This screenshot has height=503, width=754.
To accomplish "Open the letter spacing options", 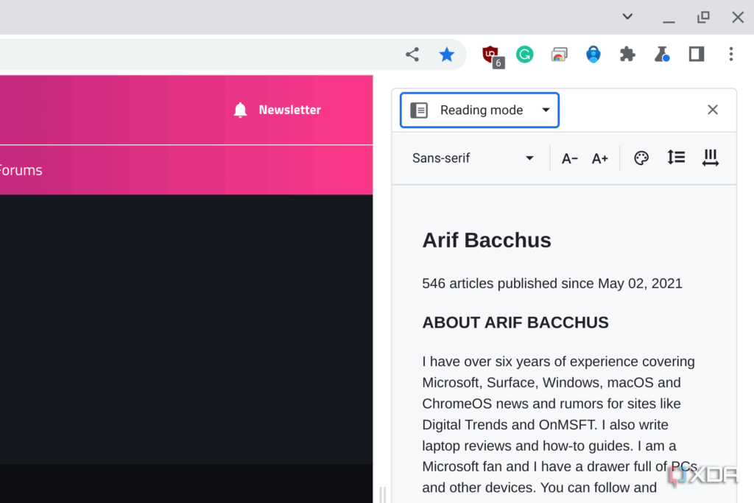I will point(711,158).
